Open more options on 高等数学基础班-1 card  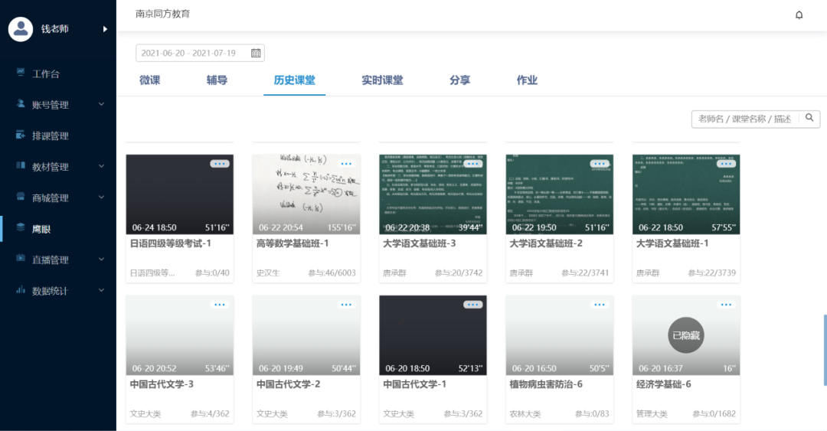(x=346, y=164)
